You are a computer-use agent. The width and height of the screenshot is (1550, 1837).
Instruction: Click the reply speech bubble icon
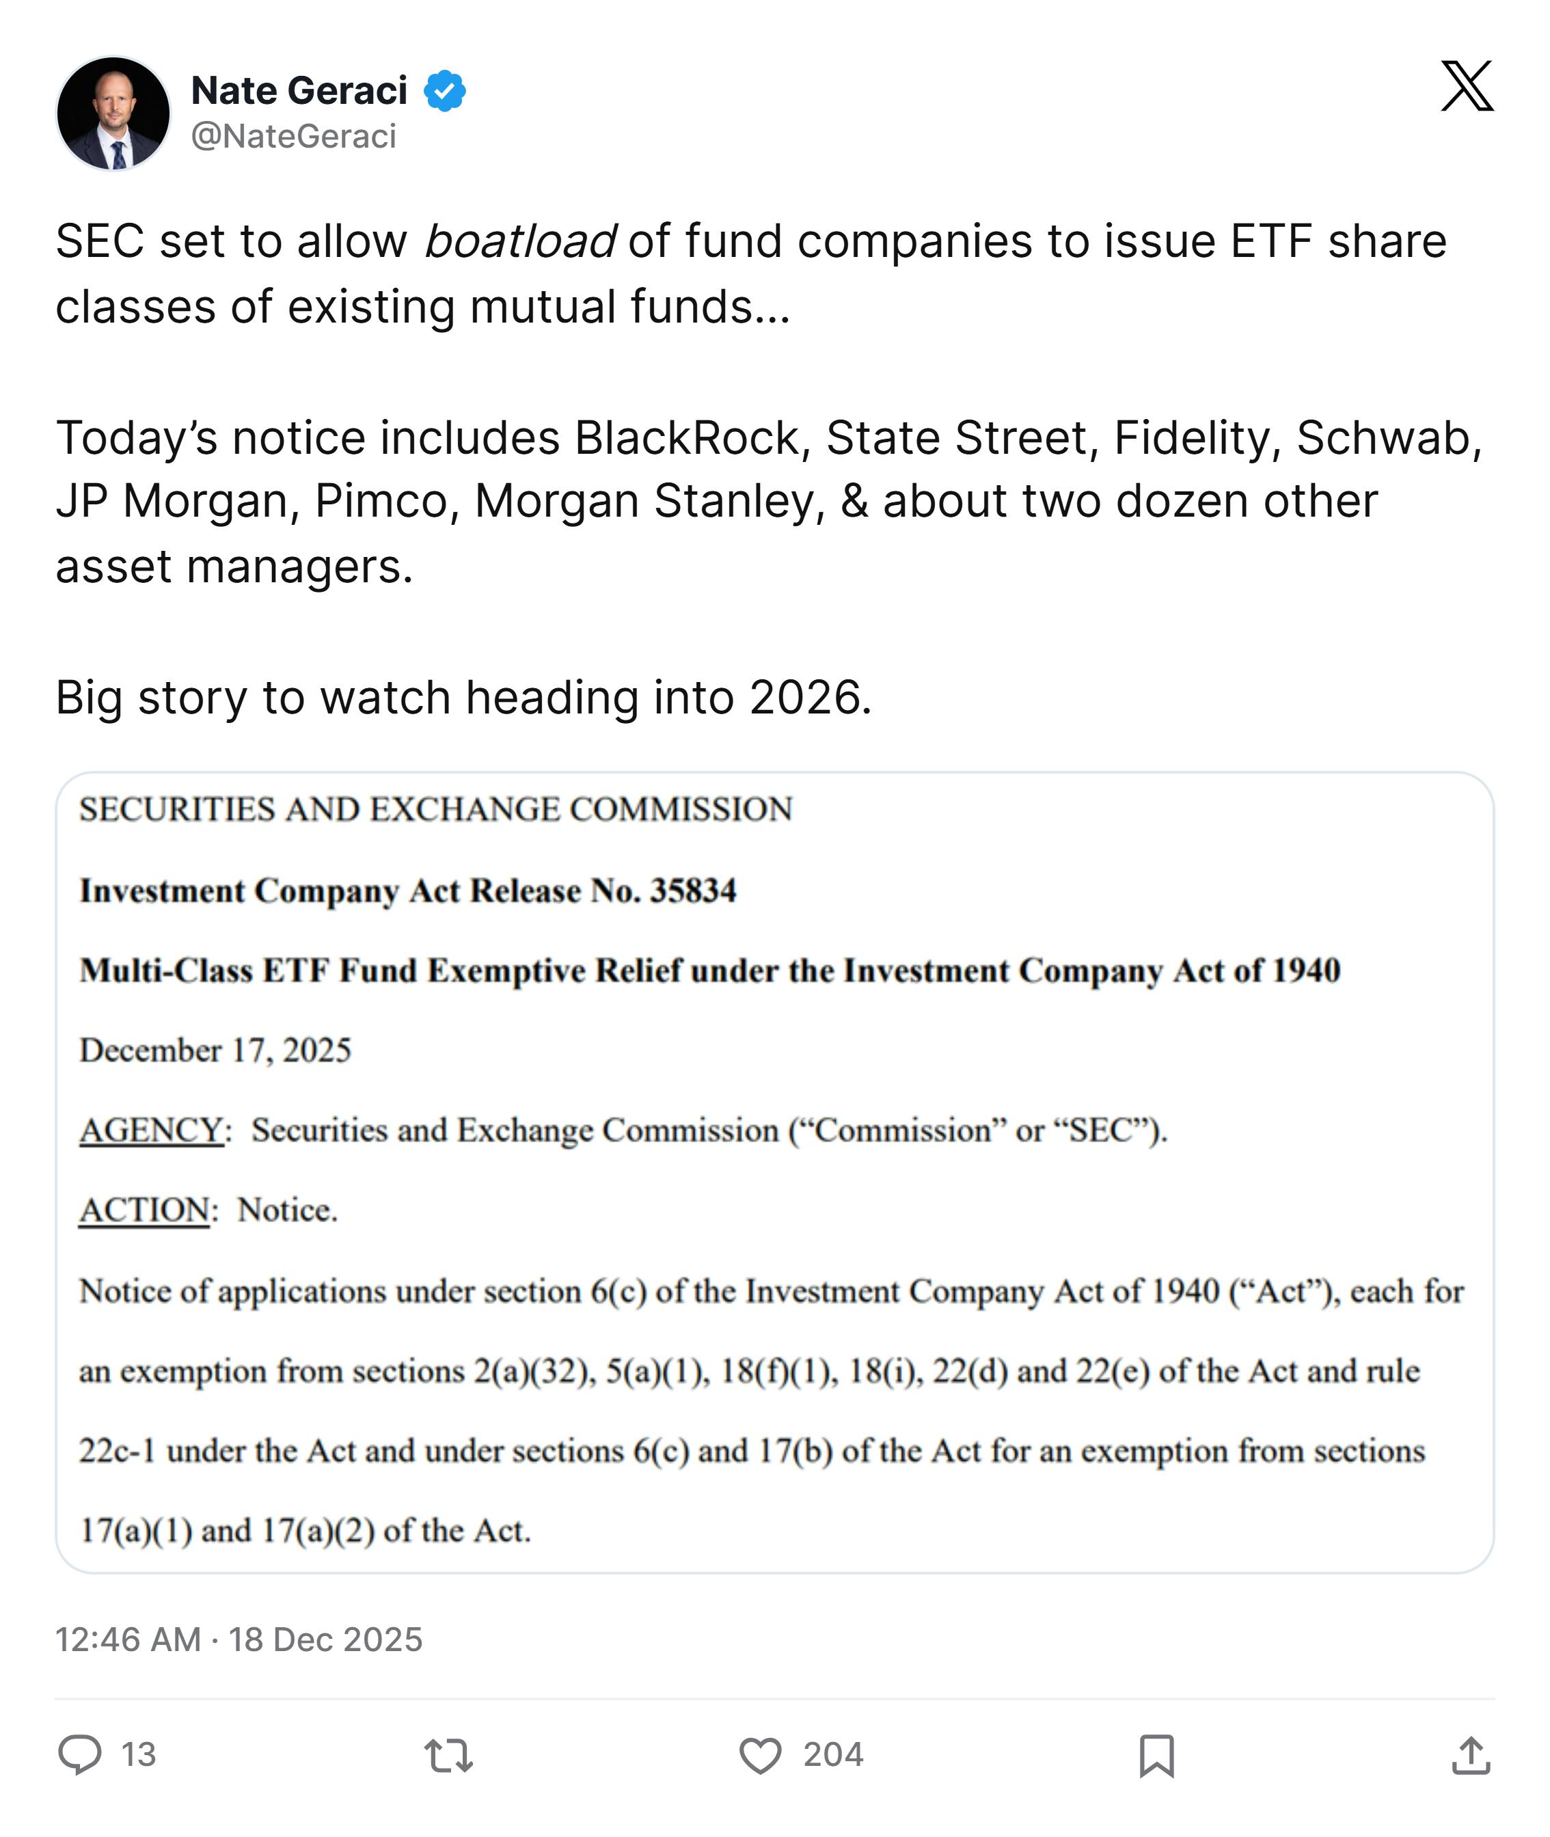[80, 1755]
